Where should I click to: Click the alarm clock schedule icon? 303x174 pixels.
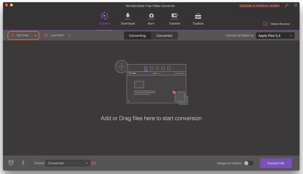pos(11,163)
